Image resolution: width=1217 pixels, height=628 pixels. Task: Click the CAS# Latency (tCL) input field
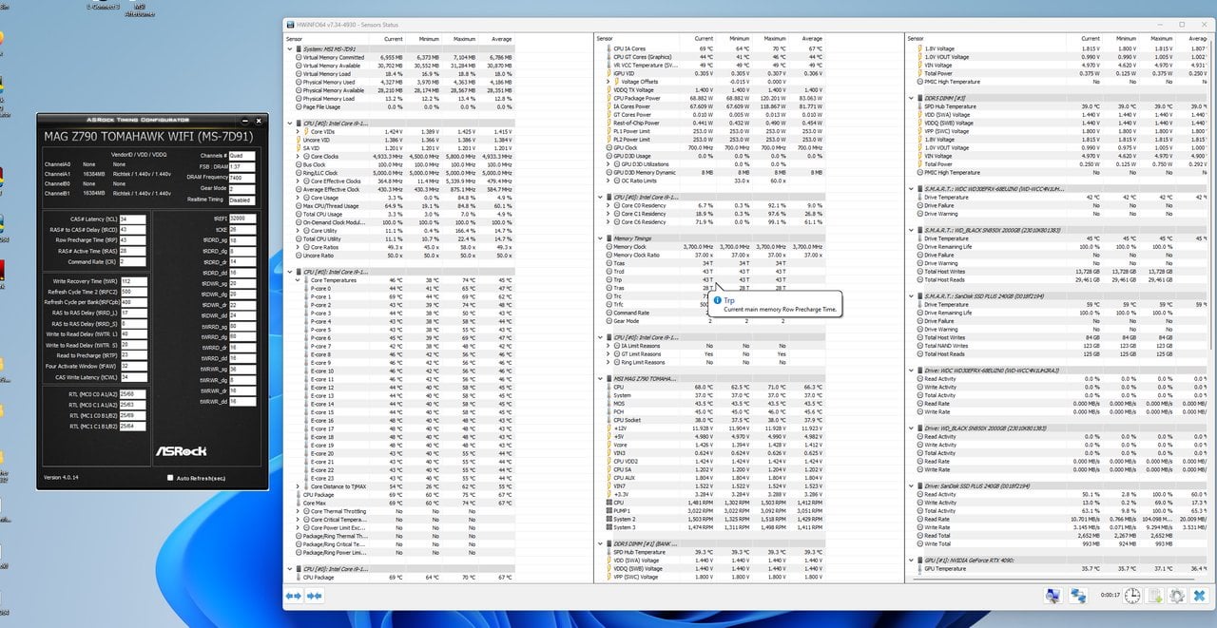pyautogui.click(x=131, y=219)
